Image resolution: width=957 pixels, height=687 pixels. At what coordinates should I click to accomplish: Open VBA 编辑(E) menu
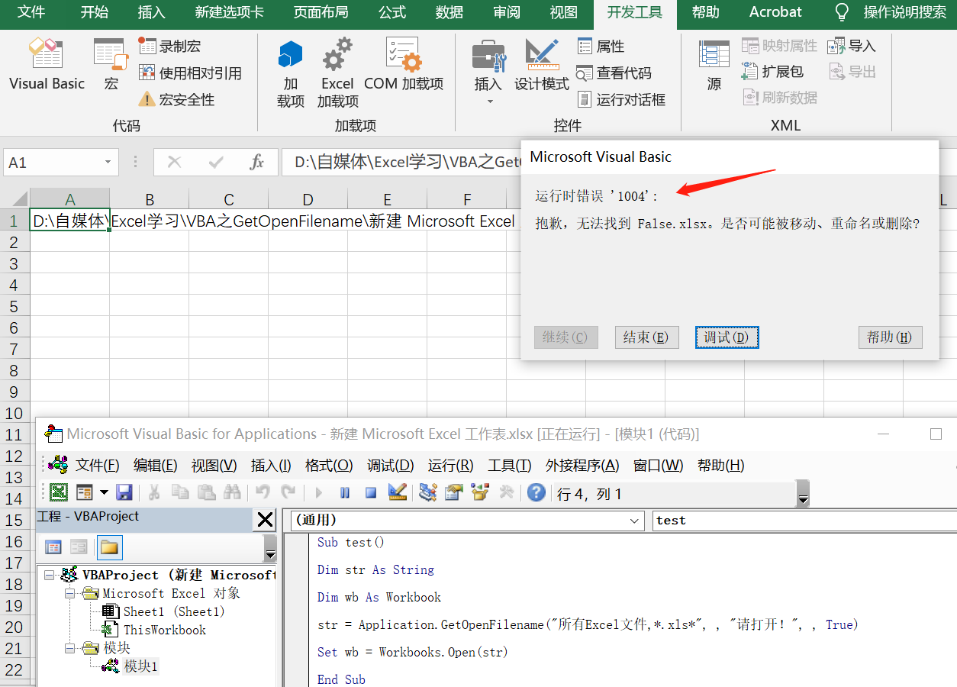pyautogui.click(x=155, y=466)
